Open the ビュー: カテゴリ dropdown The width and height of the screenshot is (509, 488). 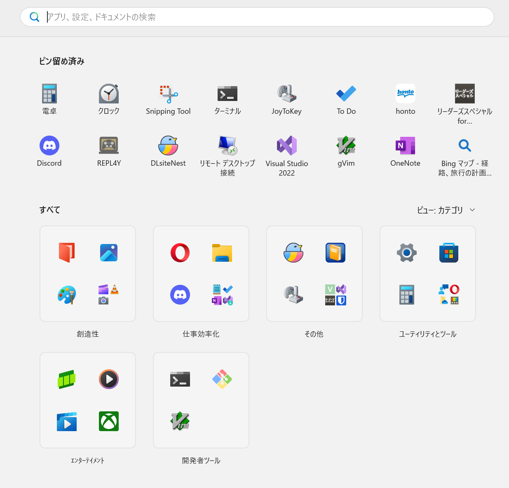pyautogui.click(x=446, y=210)
